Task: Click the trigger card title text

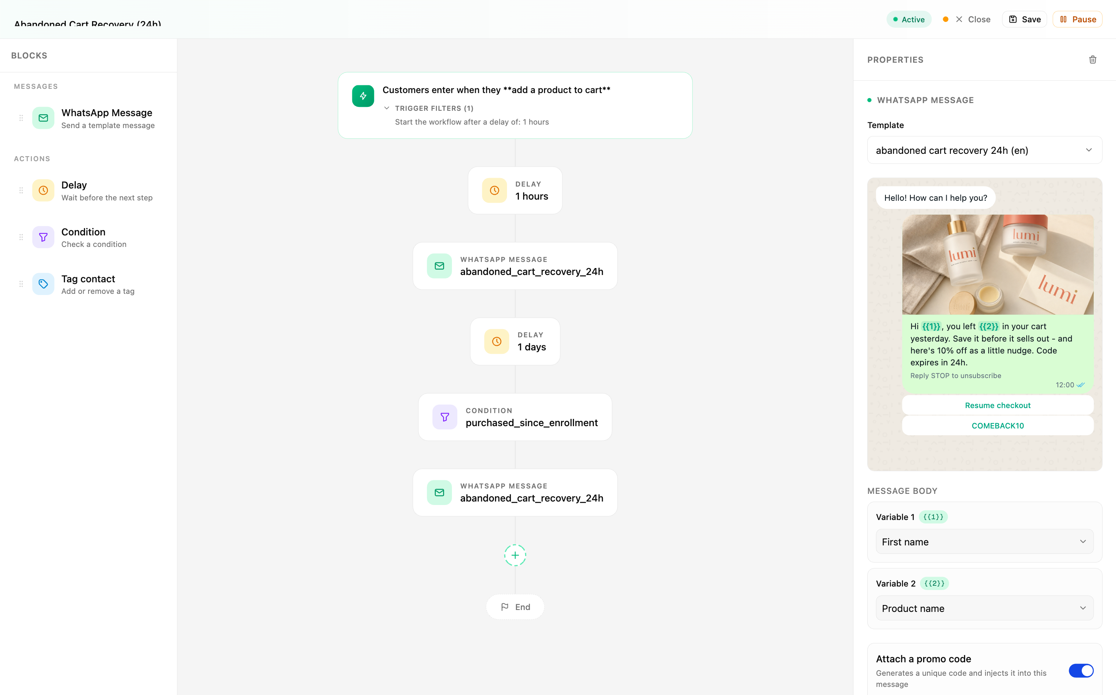Action: (496, 90)
